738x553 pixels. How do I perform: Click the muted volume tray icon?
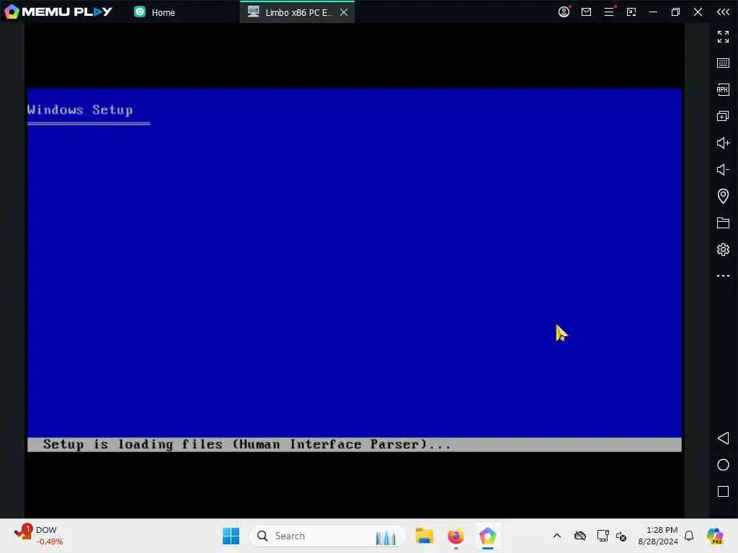point(621,536)
